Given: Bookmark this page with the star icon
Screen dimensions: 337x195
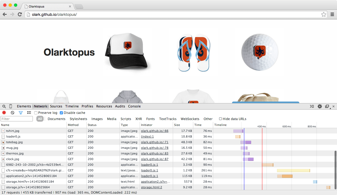Looking at the screenshot, I should [324, 15].
